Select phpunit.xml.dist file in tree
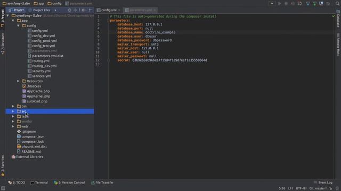341x191 pixels. (34, 146)
